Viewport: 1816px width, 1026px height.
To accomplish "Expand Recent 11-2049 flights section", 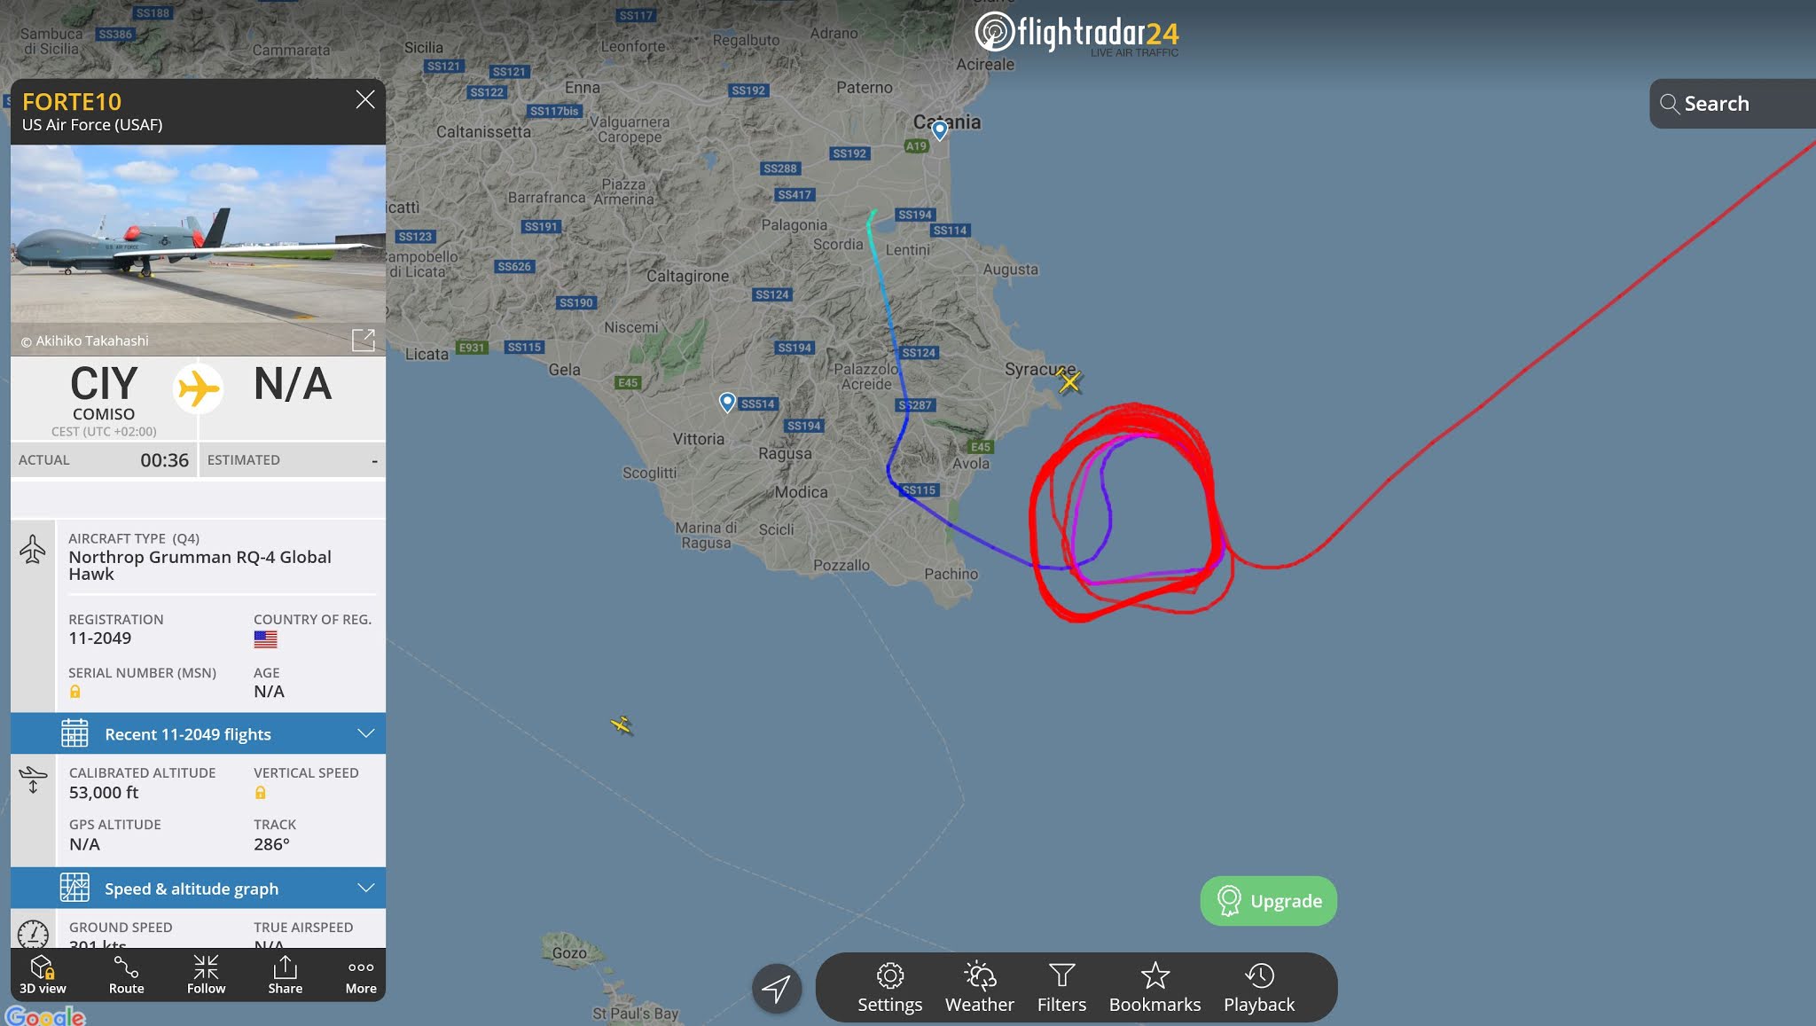I will tap(198, 733).
